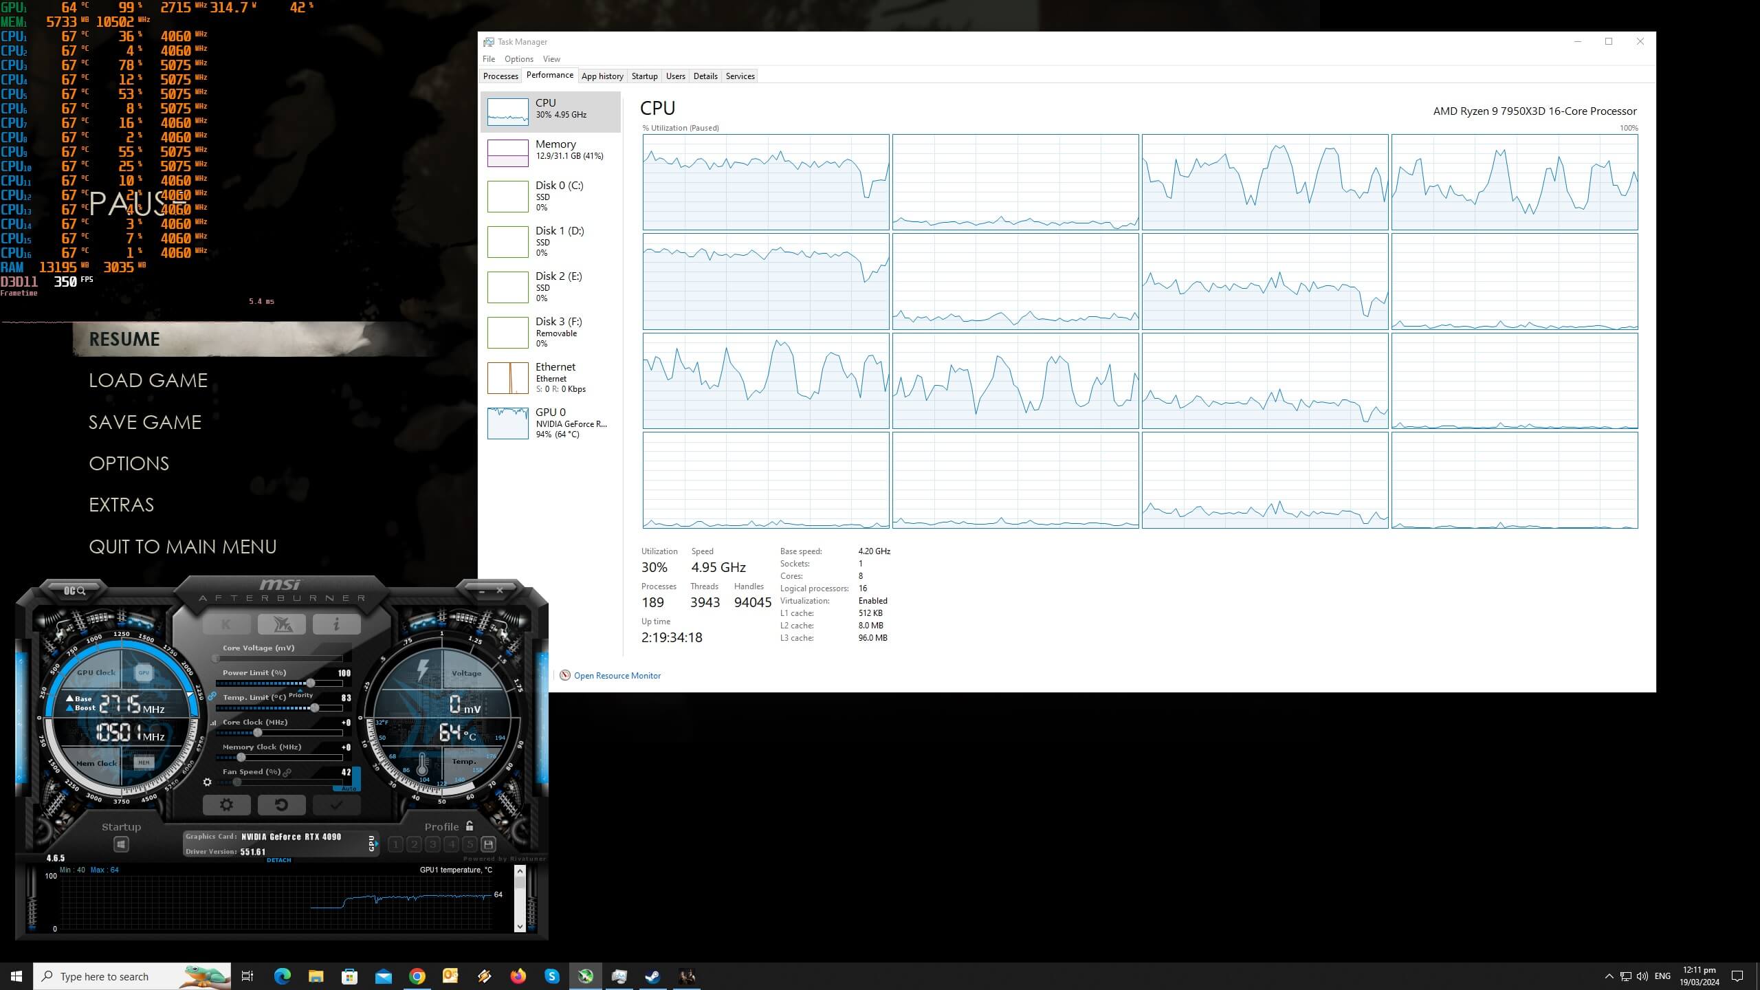
Task: Show hidden system tray icons chevron
Action: pyautogui.click(x=1609, y=976)
